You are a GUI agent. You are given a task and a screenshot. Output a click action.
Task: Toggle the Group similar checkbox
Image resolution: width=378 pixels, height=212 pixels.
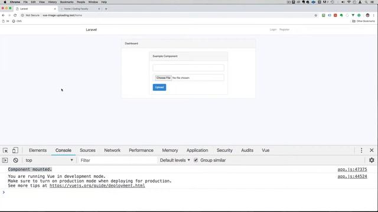195,160
